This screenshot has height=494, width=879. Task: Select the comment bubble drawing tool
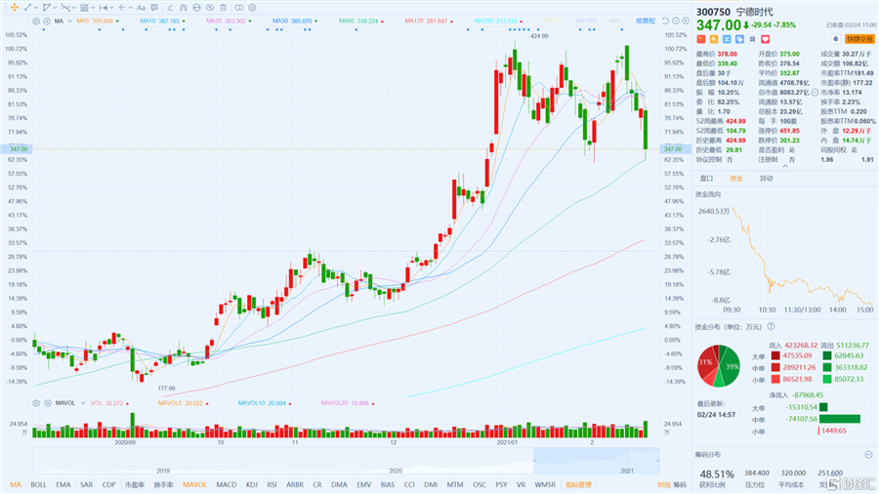click(154, 7)
